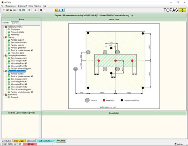The height and width of the screenshot is (146, 188).
Task: Click the date and time status entry
Action: tap(12, 144)
